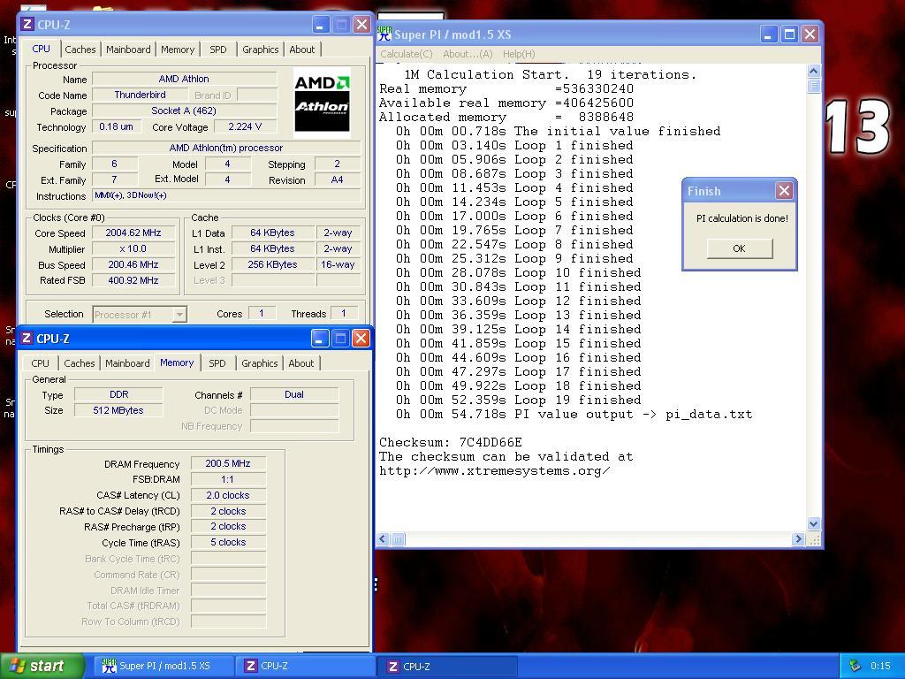Click the Loop 19 finished line

pos(518,400)
